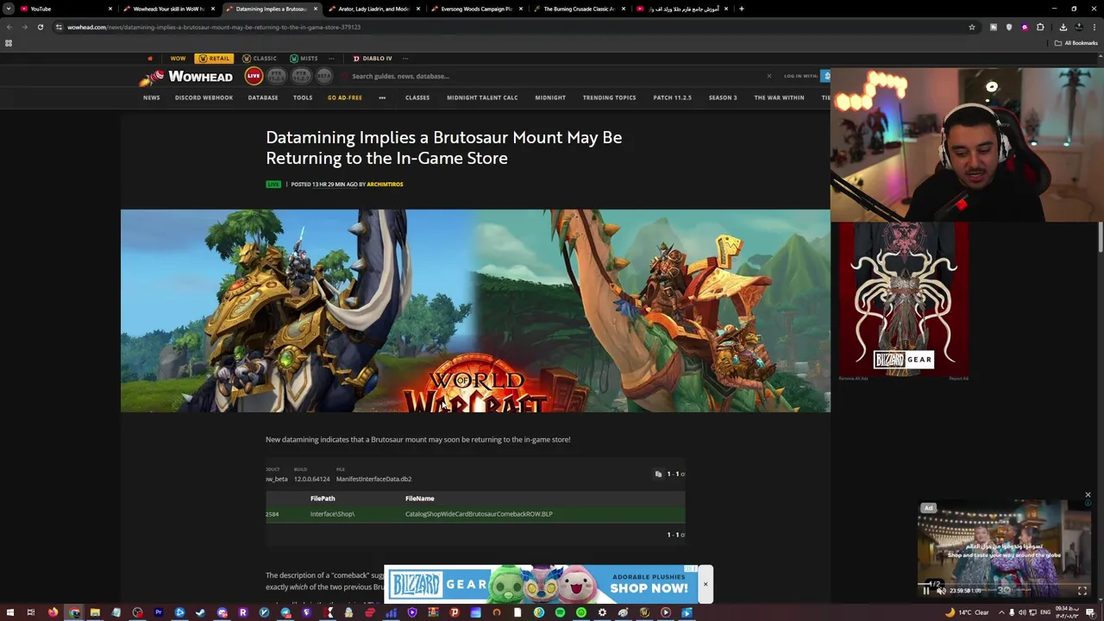Viewport: 1104px width, 621px height.
Task: Switch to Arator, Lady Liadrin tab
Action: (373, 9)
